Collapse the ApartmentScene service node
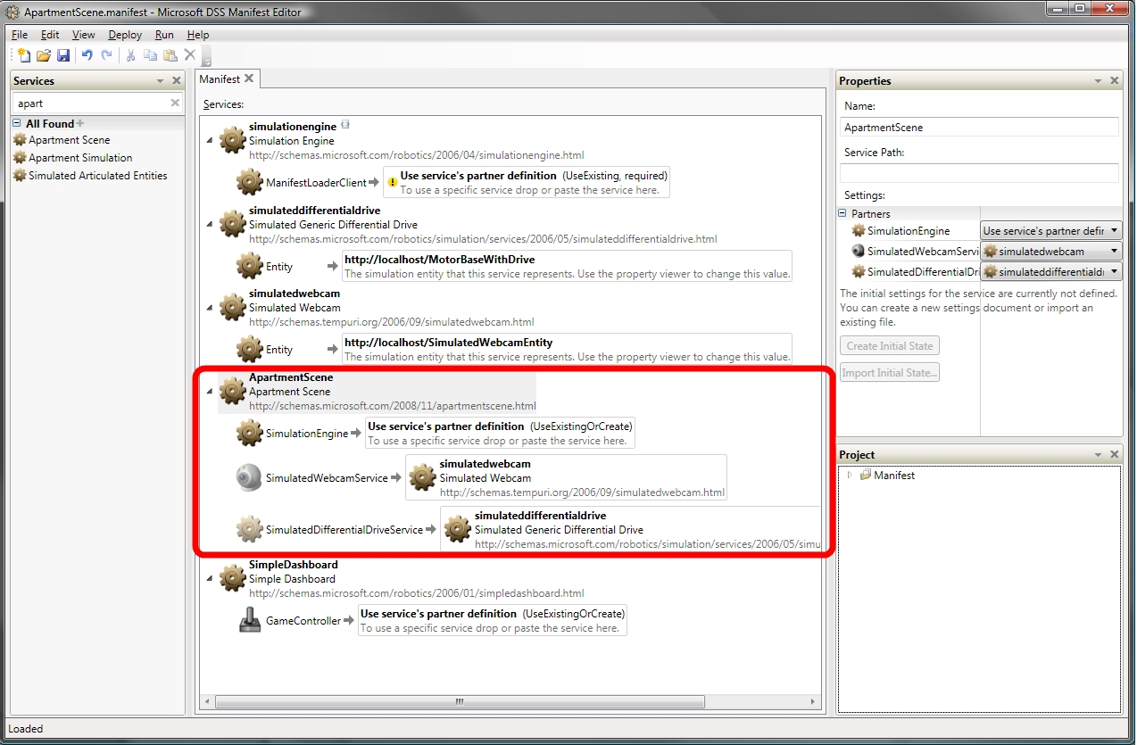The width and height of the screenshot is (1137, 745). pos(210,391)
